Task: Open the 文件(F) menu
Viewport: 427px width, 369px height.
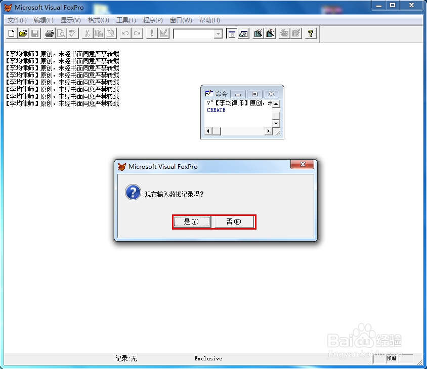Action: 17,20
